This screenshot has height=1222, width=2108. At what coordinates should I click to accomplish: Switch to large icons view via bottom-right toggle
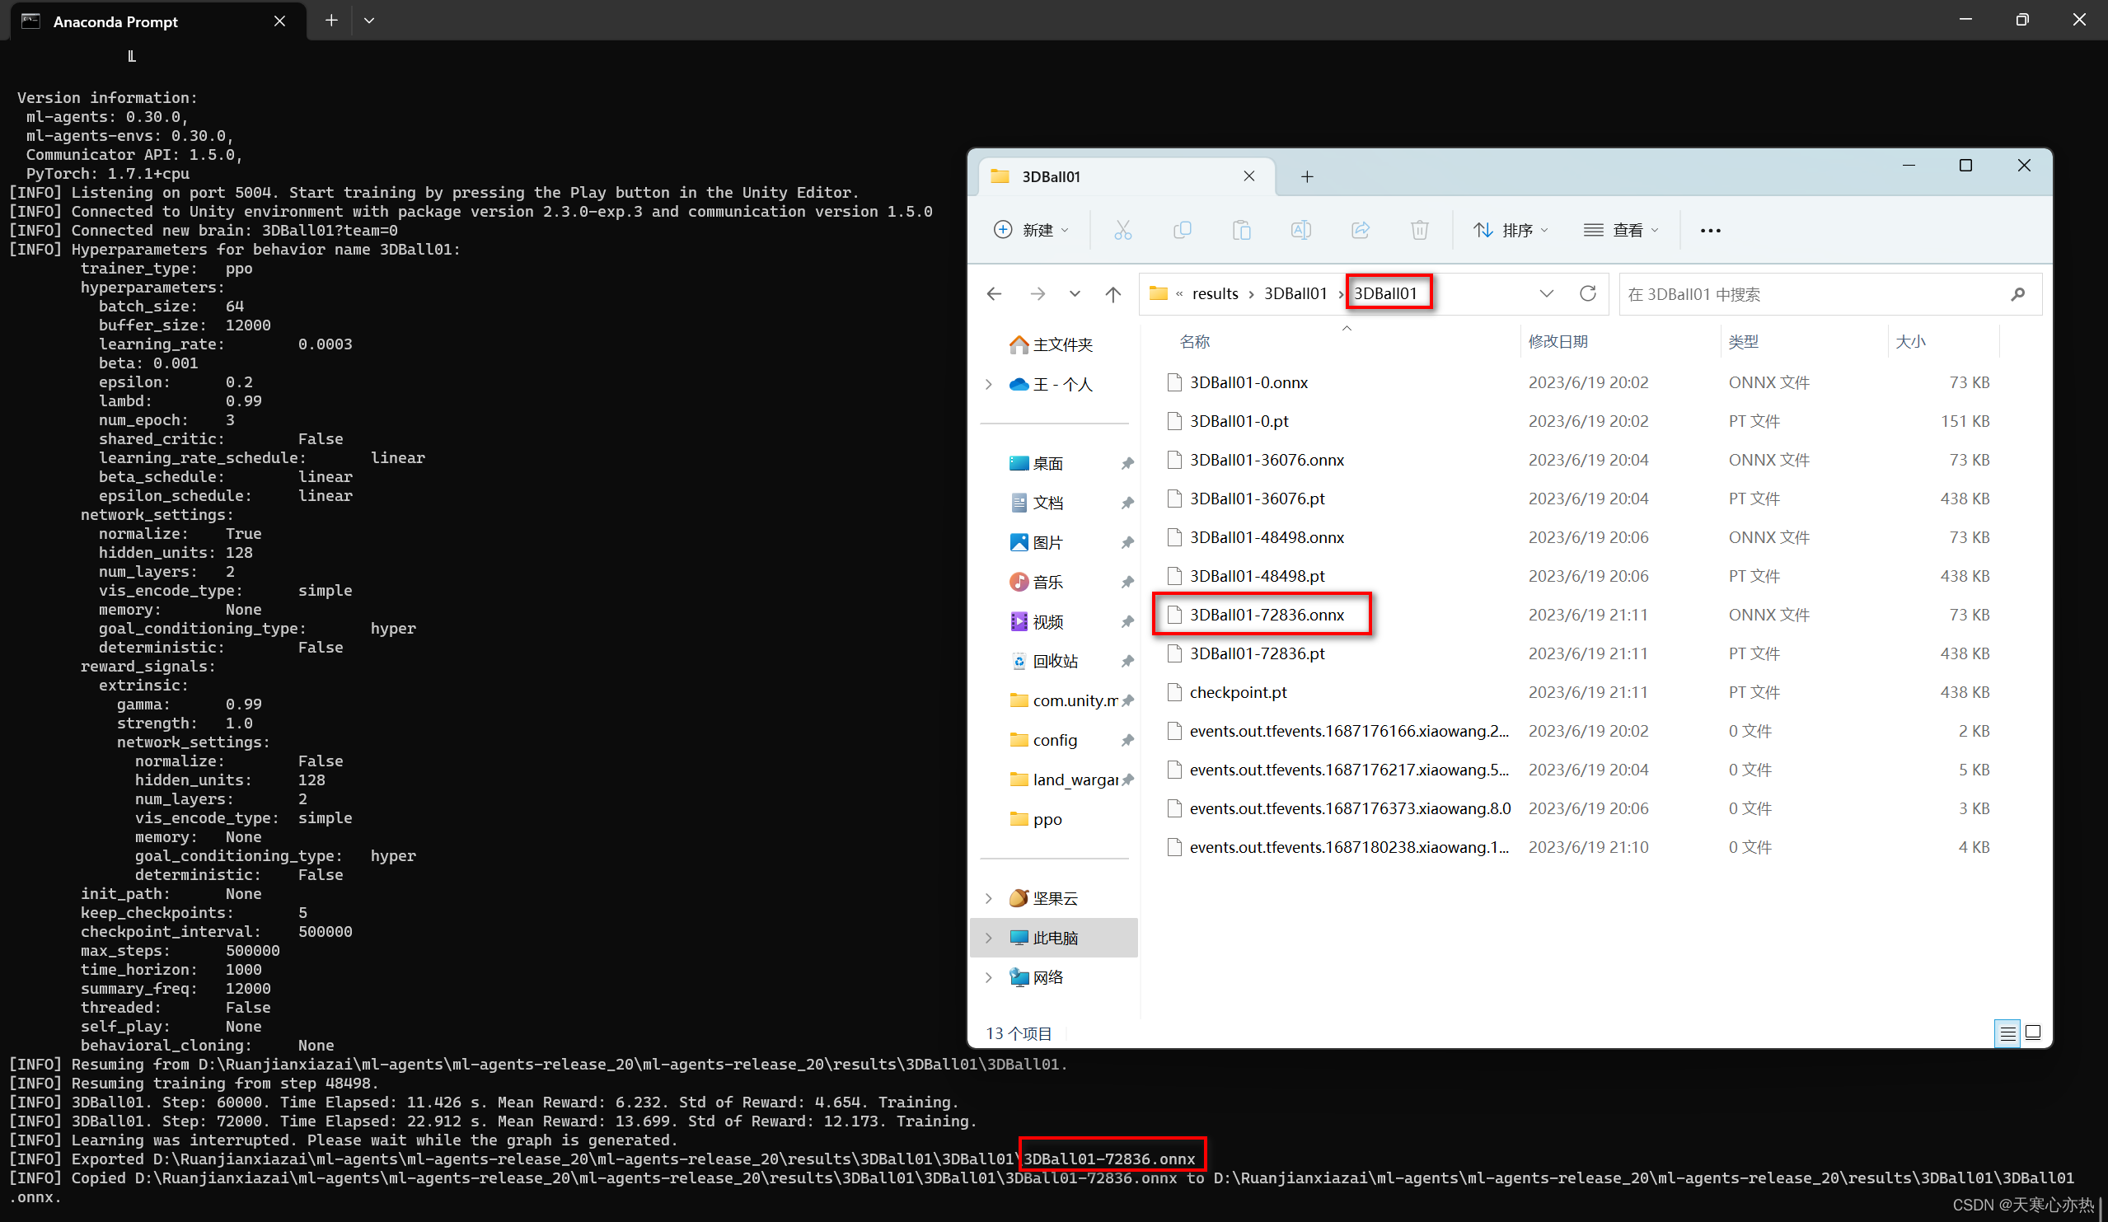pos(2035,1033)
